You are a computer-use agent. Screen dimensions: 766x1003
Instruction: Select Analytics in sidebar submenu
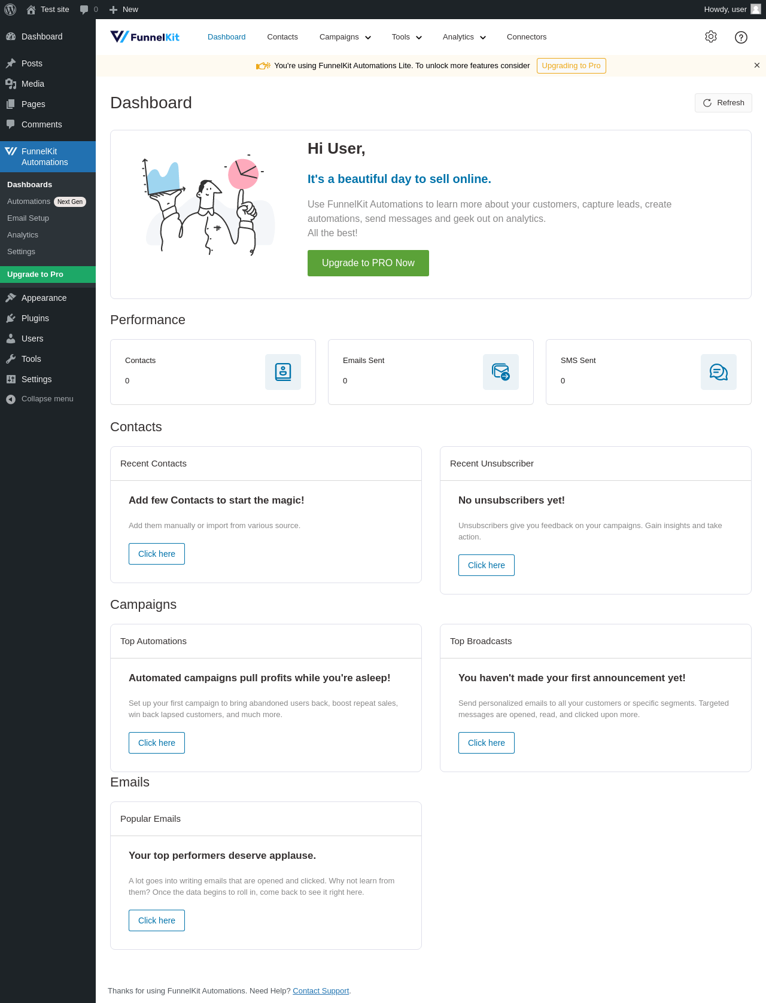tap(48, 235)
